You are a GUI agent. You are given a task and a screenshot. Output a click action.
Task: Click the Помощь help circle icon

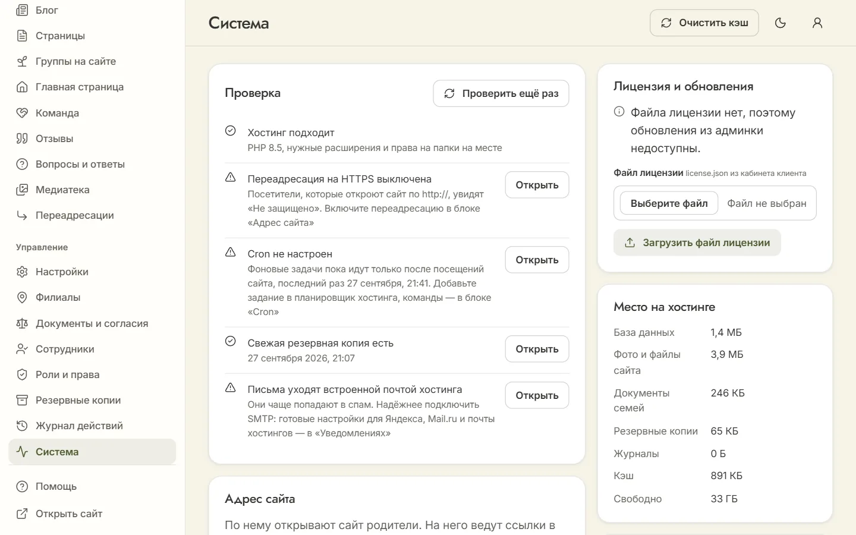point(22,486)
